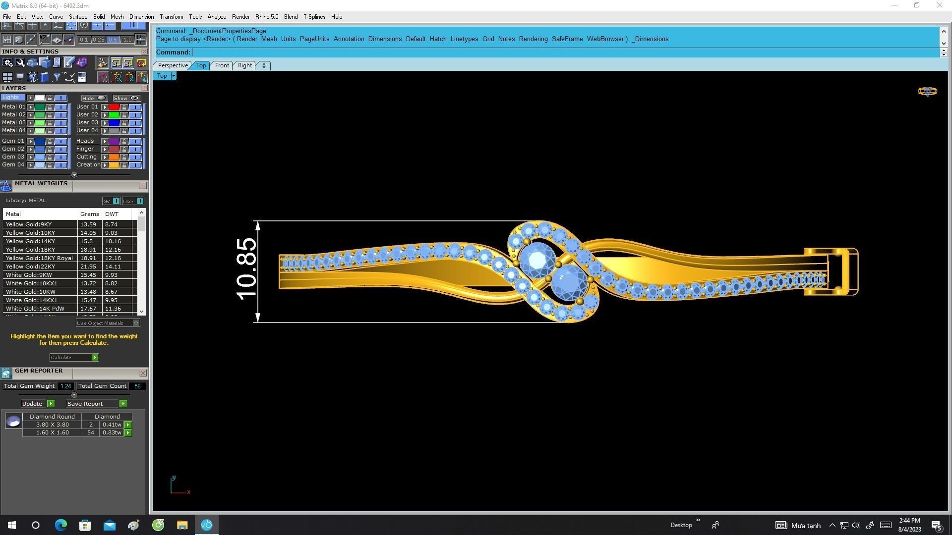Image resolution: width=952 pixels, height=535 pixels.
Task: Switch to the Perspective viewport tab
Action: pos(173,65)
